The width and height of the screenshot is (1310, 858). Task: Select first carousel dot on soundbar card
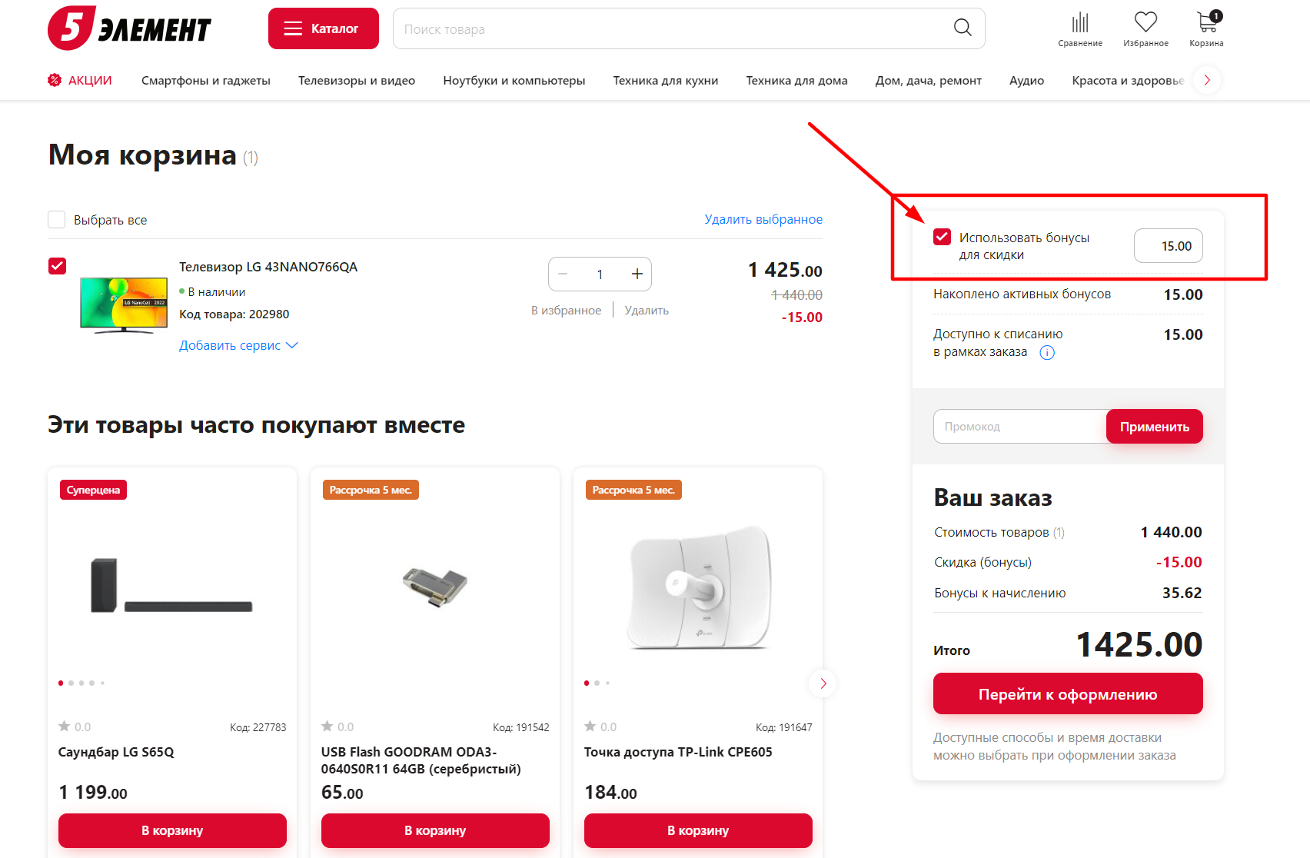[x=61, y=683]
